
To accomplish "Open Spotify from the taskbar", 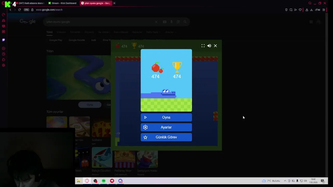I will pos(104,181).
